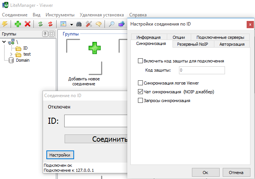Pin the Группы side panel
Viewport: 255px width, 179px height.
45,34
